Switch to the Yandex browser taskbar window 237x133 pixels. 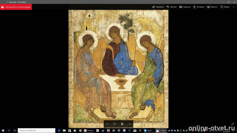pyautogui.click(x=89, y=130)
